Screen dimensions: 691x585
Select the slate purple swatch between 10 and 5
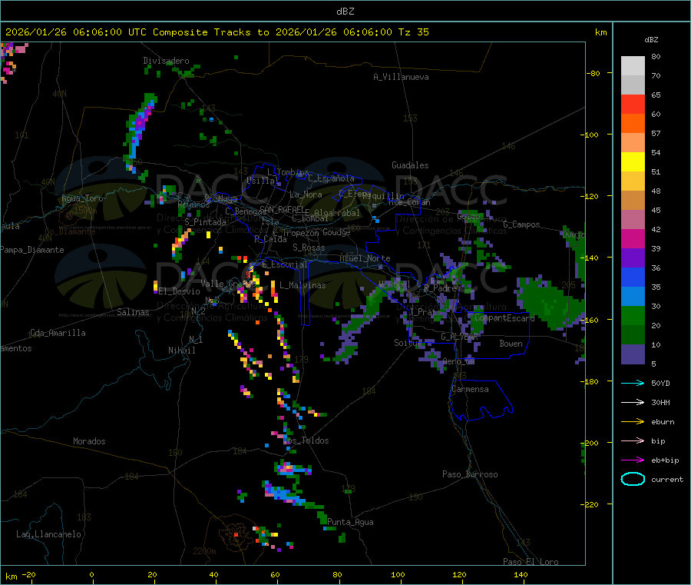tap(633, 354)
